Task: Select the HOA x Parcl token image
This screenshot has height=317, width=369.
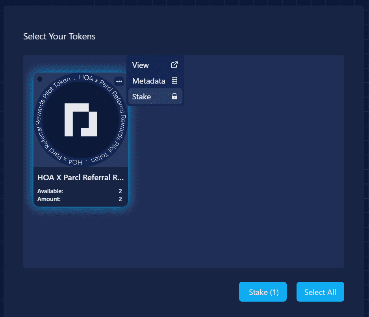Action: pyautogui.click(x=81, y=120)
